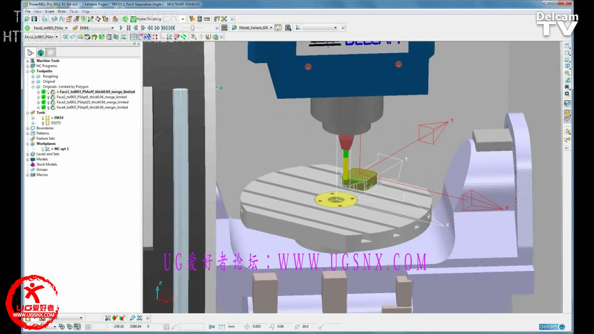Open the workplane dropdown next to the machine selector
Screen dimensions: 594x334
(336, 28)
